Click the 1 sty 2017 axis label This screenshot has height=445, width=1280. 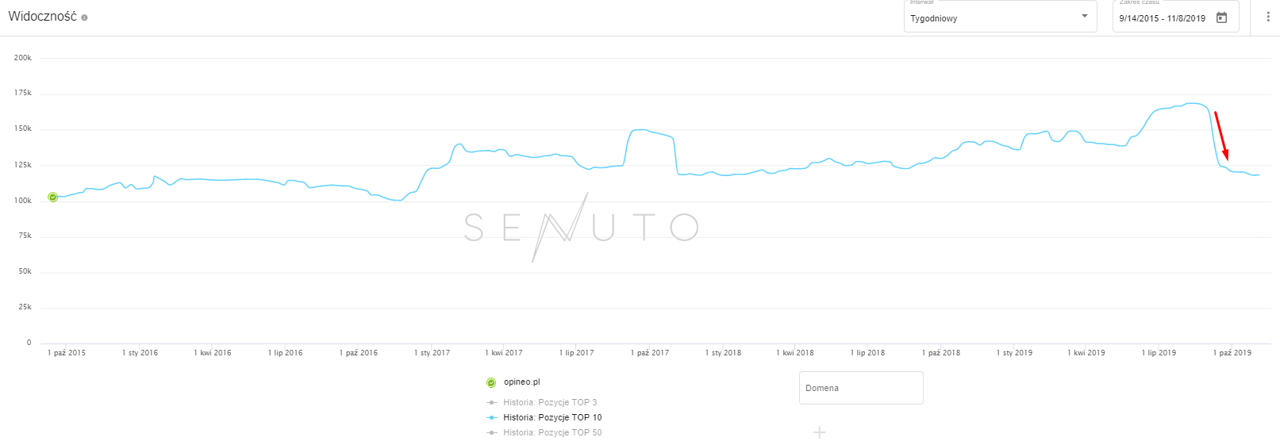tap(432, 353)
